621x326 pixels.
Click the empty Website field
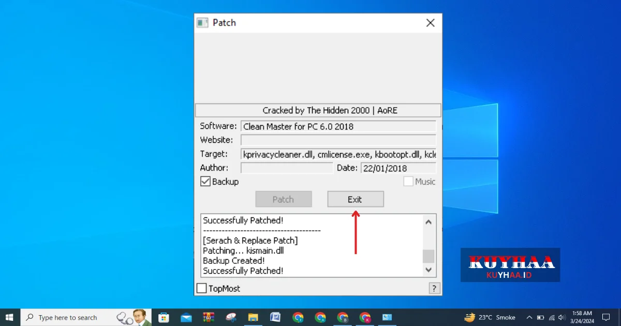tap(338, 140)
